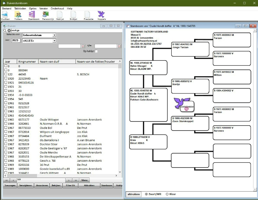Check the row for Duifnant

(x=6, y=136)
